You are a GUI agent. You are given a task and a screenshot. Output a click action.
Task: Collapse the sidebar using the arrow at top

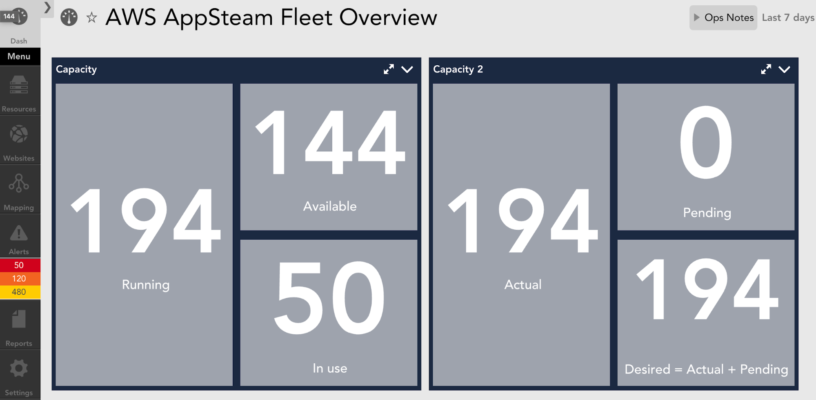(x=47, y=7)
